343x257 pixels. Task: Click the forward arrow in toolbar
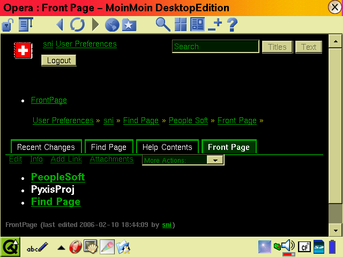pyautogui.click(x=95, y=25)
